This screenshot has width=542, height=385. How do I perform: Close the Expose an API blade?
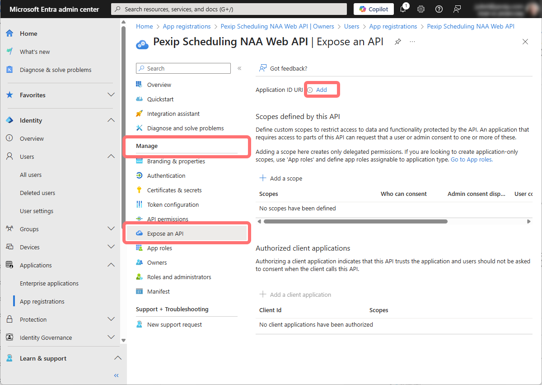[x=525, y=42]
